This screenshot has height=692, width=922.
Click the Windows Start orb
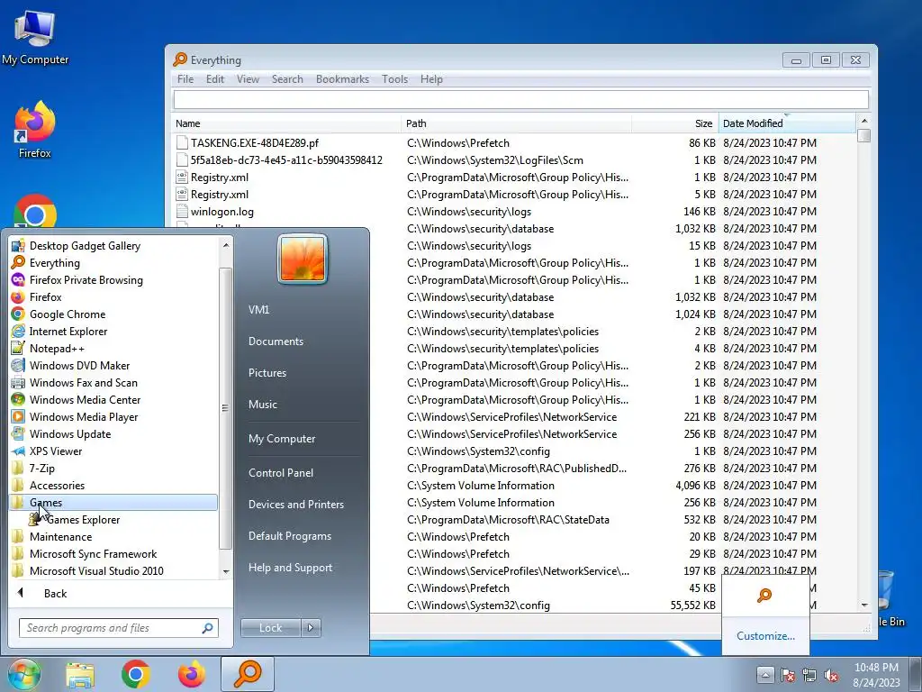pyautogui.click(x=23, y=674)
